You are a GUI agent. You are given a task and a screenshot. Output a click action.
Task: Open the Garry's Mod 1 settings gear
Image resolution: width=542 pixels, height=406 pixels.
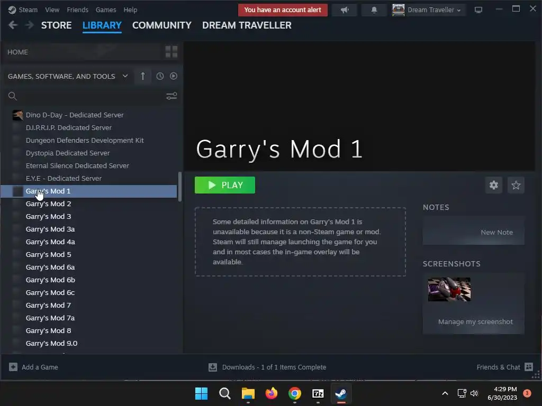pos(494,185)
